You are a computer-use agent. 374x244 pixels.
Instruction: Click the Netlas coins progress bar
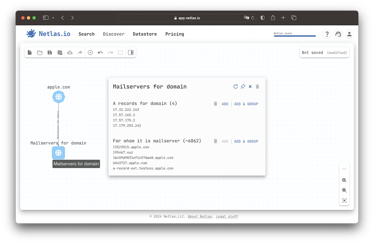[295, 36]
